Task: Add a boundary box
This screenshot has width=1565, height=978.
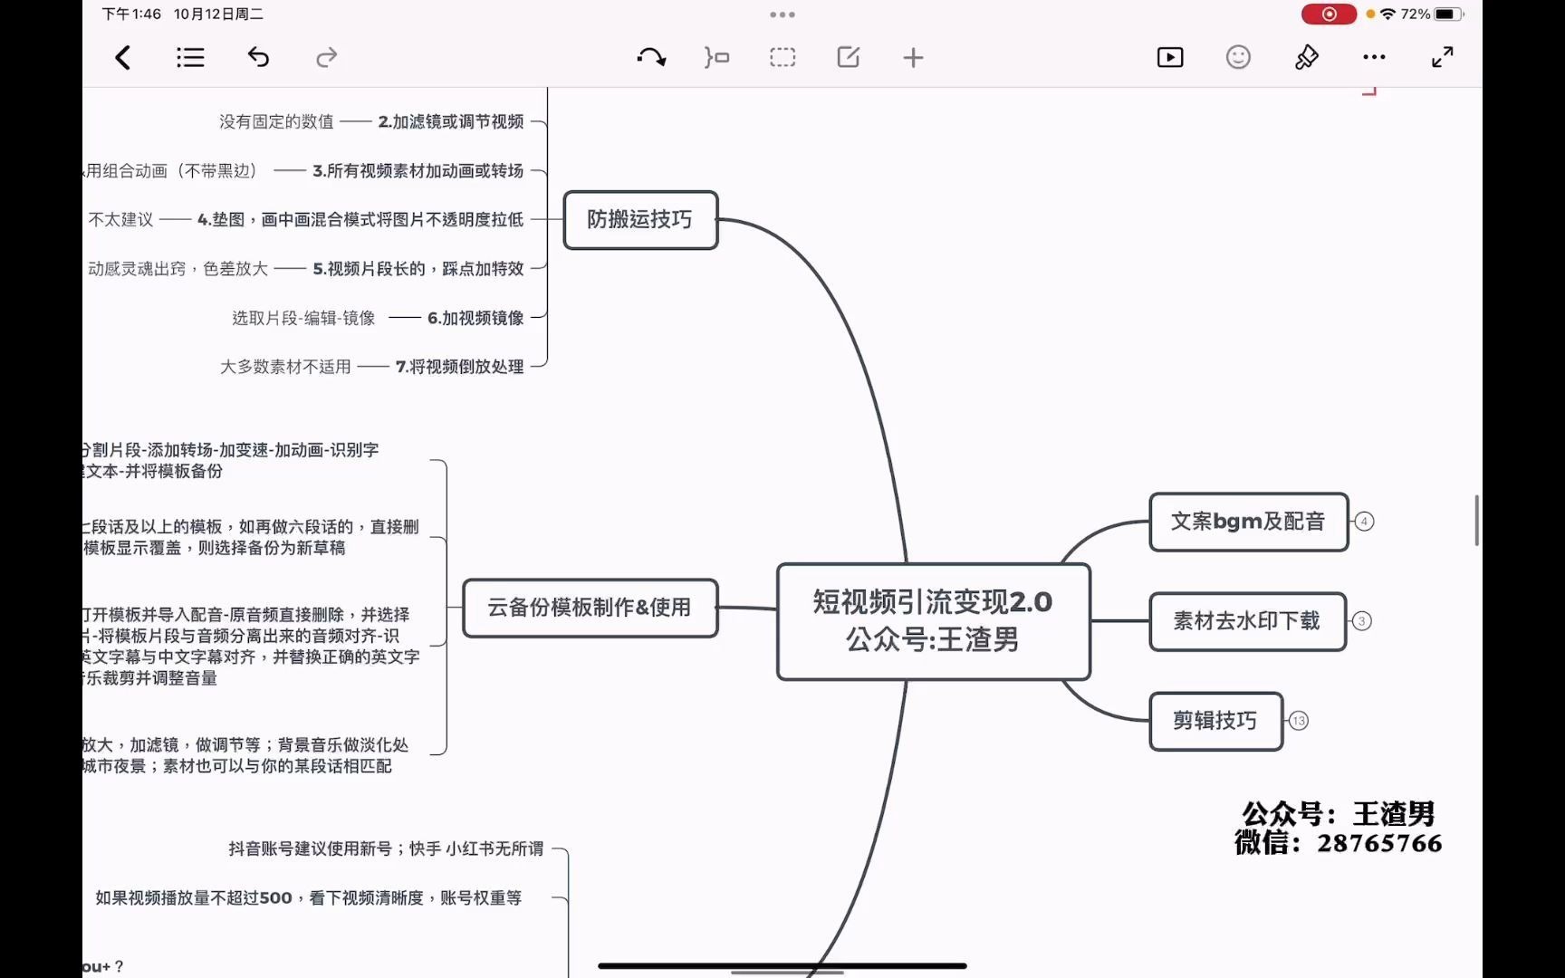Action: [x=782, y=58]
